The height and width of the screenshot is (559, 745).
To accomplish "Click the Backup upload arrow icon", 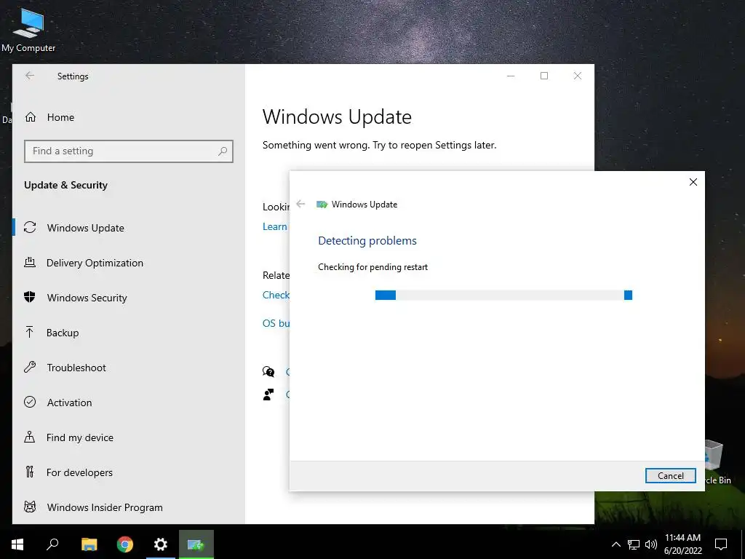I will coord(29,332).
